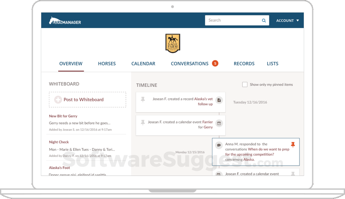Click the speech bubble icon on Anna M. entry
345x199 pixels.
[x=219, y=145]
